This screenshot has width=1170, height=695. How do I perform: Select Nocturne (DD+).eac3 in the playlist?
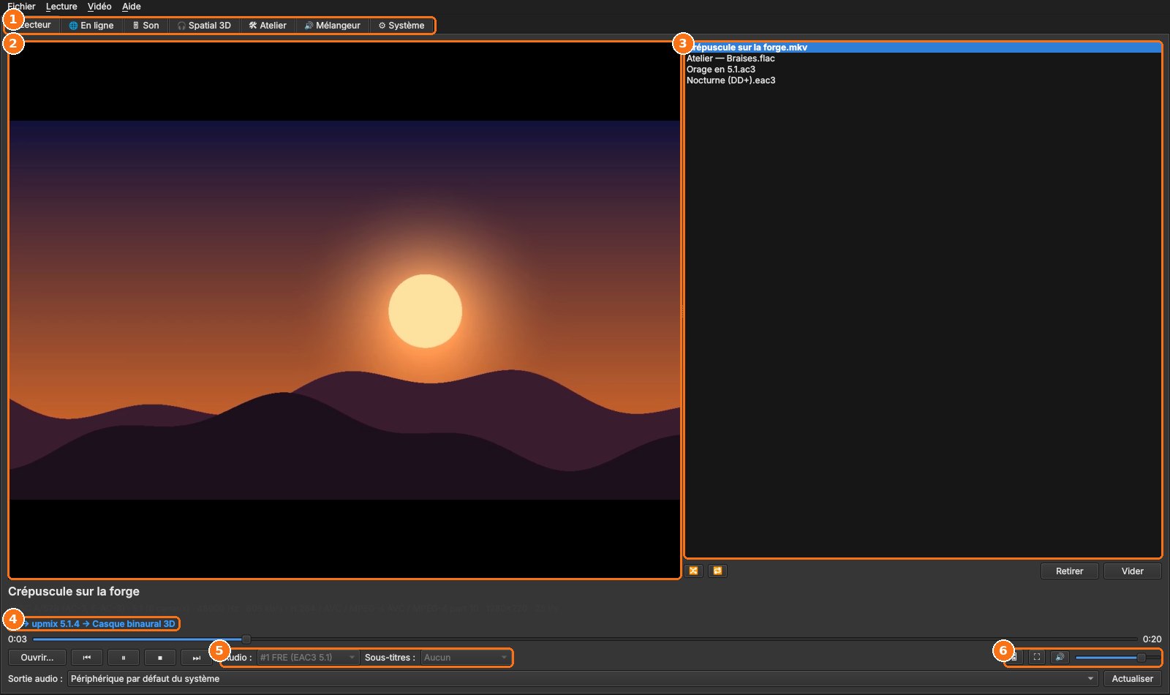[923, 80]
